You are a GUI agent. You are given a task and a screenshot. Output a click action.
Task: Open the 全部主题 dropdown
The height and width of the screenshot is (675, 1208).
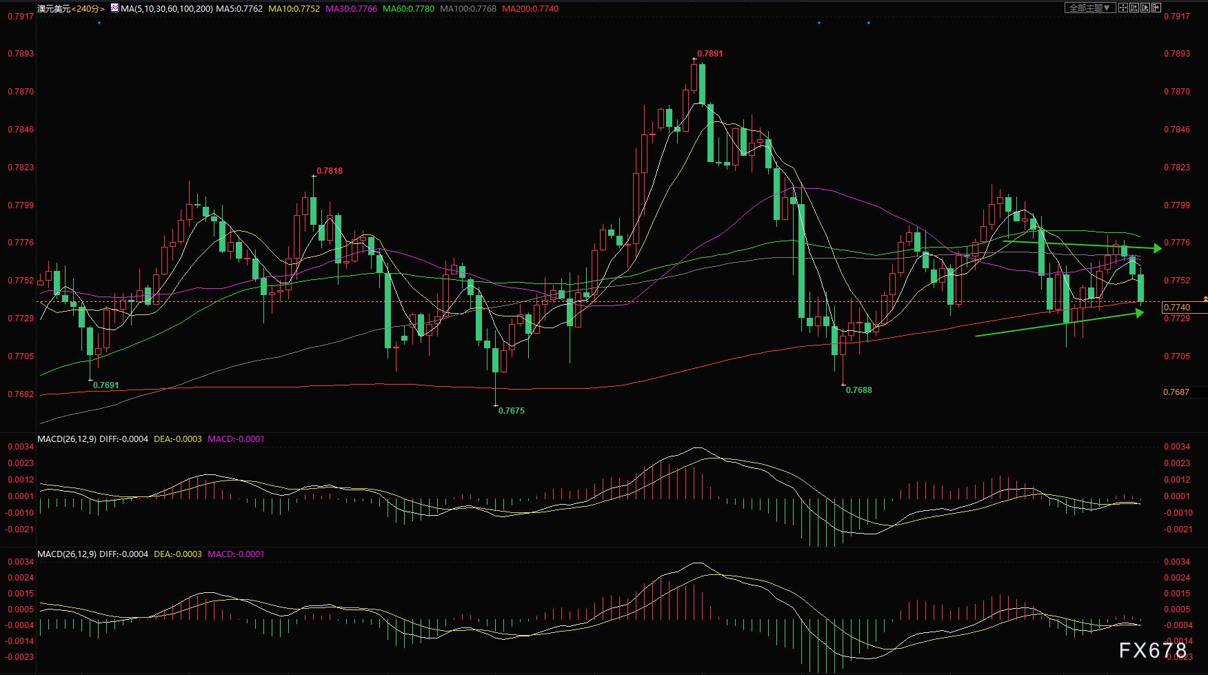click(1090, 8)
